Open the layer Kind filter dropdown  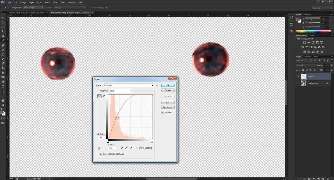[302, 61]
